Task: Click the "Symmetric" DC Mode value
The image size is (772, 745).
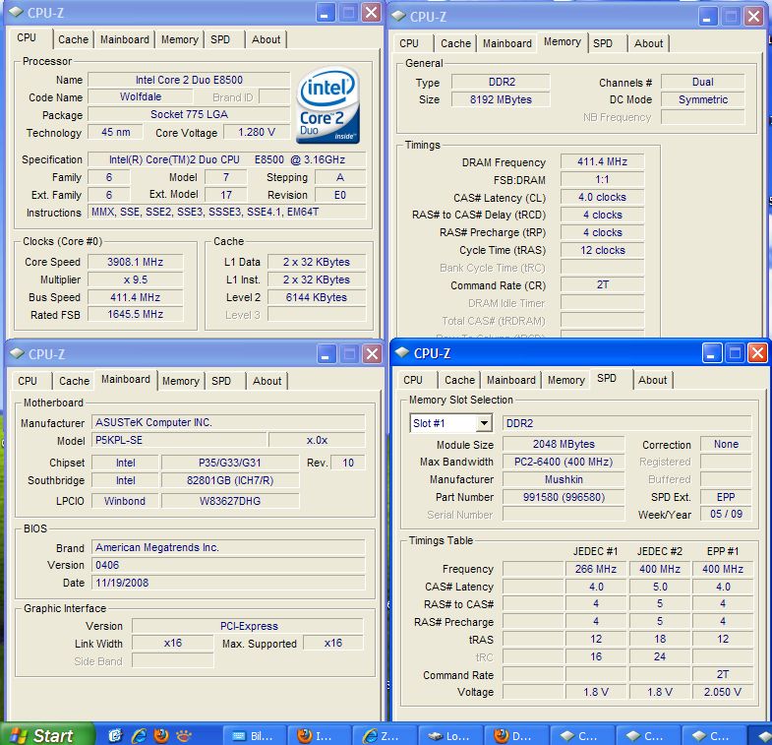Action: click(702, 99)
